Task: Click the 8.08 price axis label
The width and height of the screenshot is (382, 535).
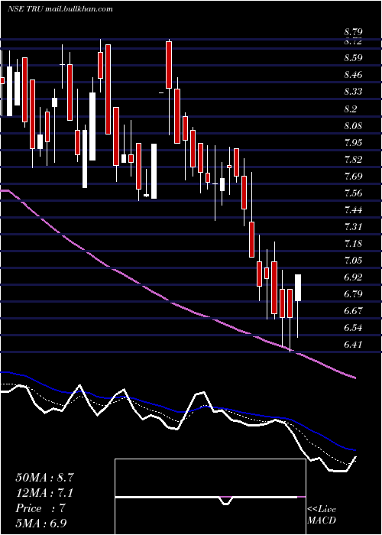Action: pos(353,125)
